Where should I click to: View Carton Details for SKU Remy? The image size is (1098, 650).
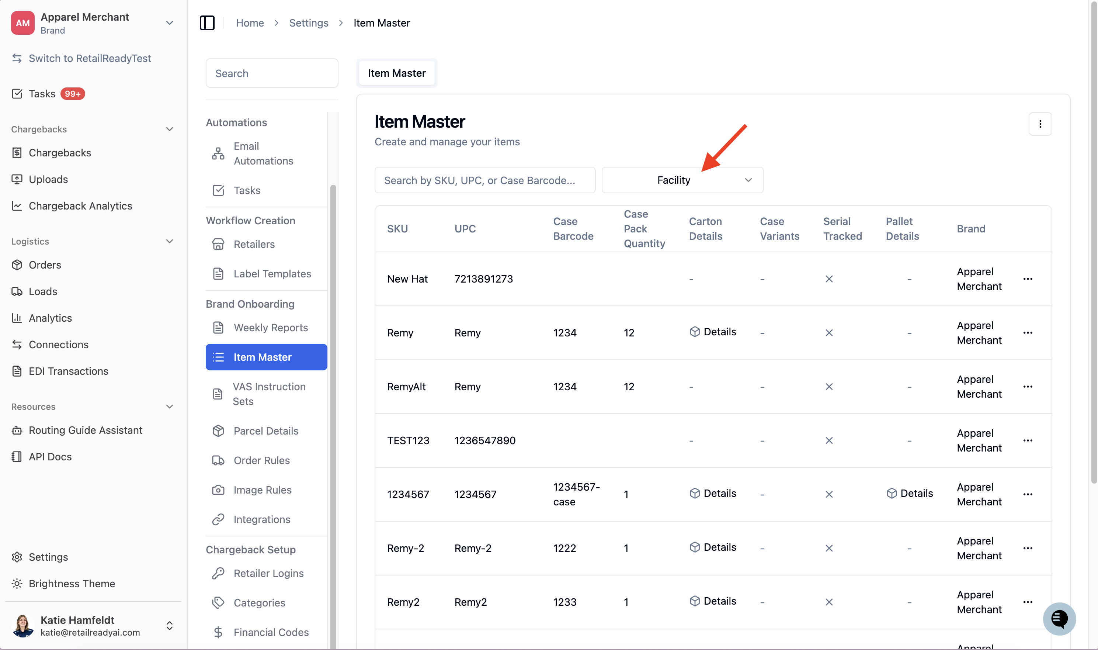point(712,332)
